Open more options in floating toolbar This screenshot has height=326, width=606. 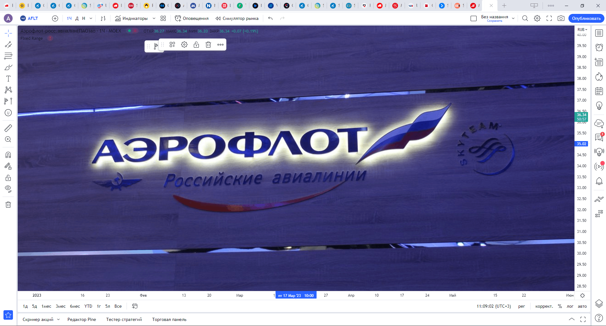coord(220,44)
